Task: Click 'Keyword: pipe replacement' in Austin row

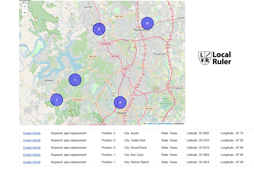Action: click(69, 133)
